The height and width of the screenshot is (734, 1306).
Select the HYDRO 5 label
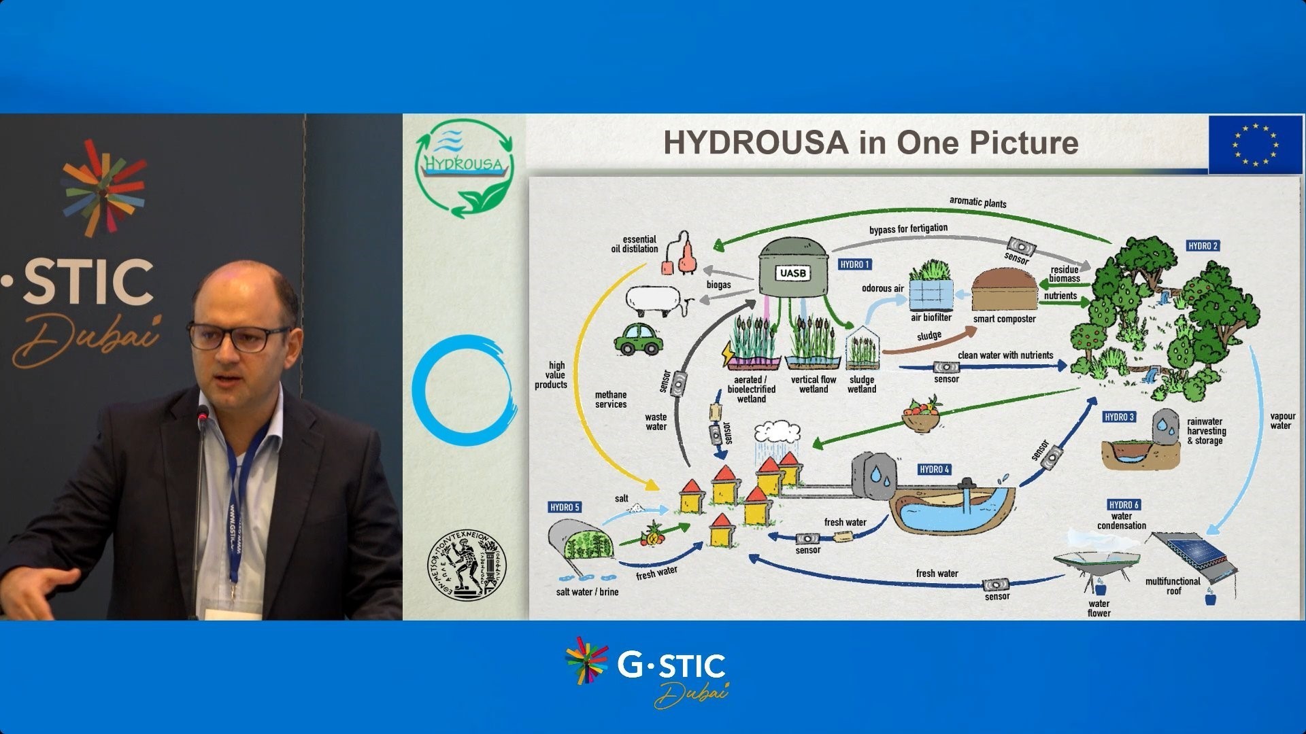pos(565,507)
